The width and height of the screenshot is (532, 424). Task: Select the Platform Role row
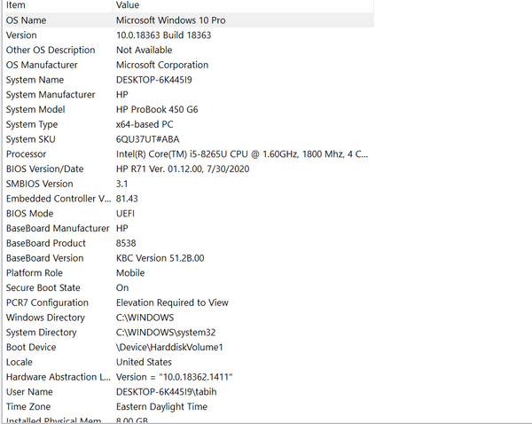coord(189,273)
